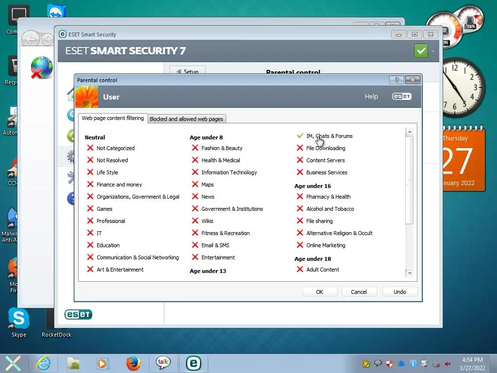The image size is (497, 373).
Task: Disable the IM, Chats & Forums checkmark
Action: 300,136
